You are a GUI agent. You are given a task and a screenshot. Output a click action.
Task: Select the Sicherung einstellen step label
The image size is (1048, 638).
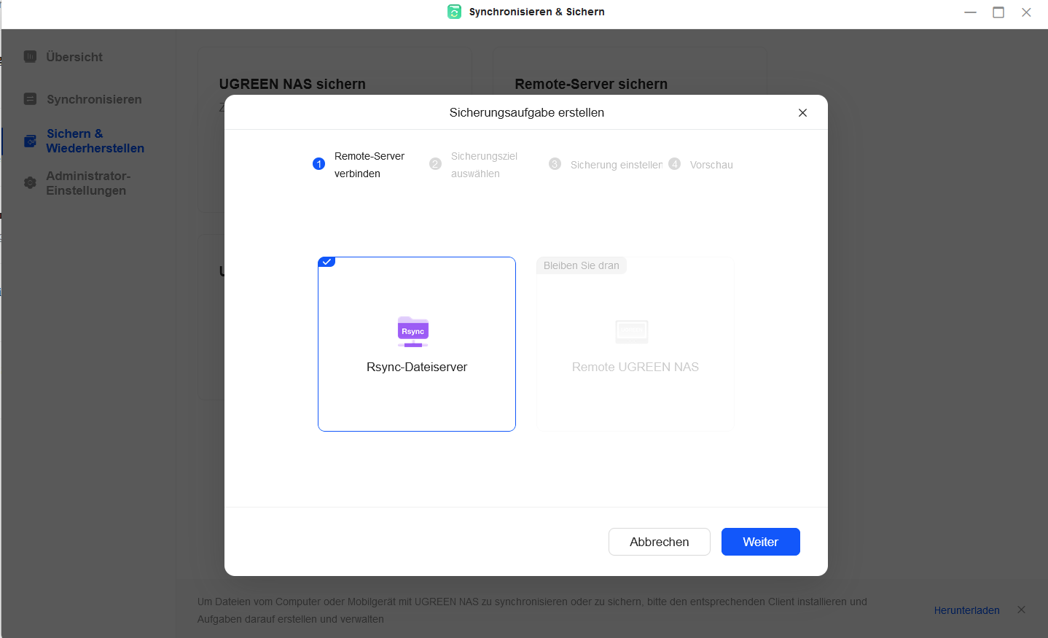coord(617,165)
